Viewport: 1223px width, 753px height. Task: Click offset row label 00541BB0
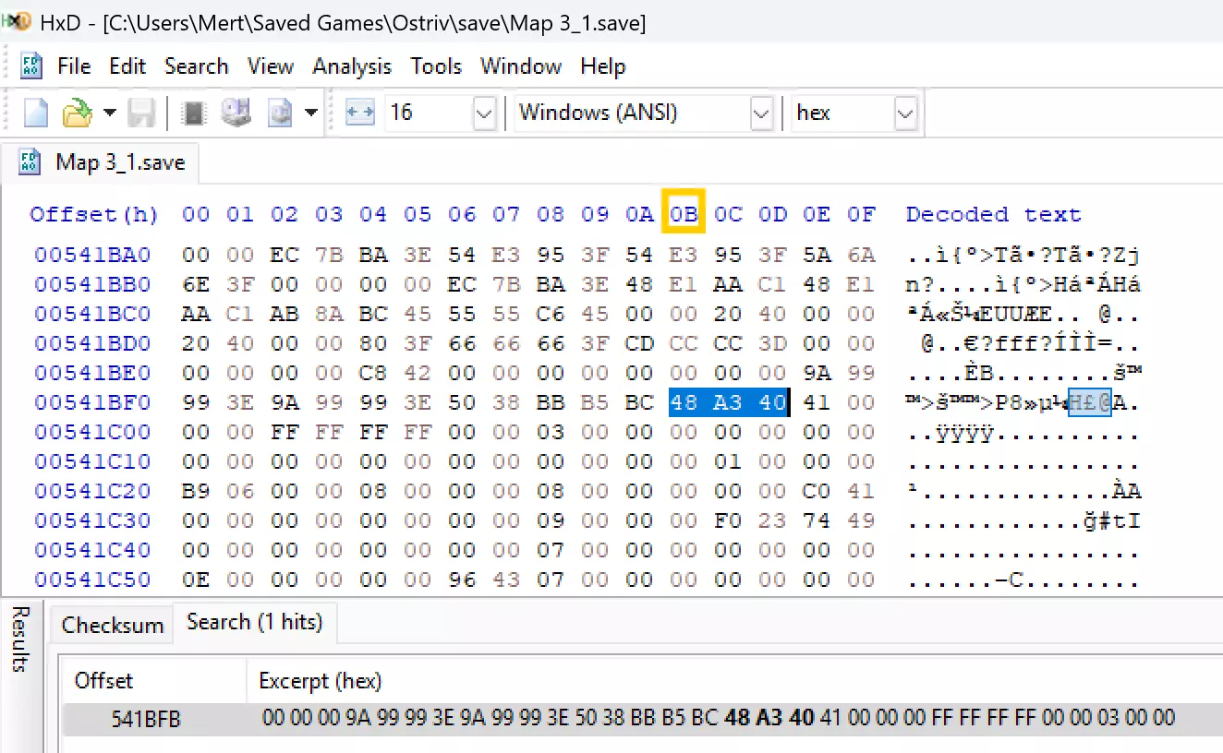(x=92, y=284)
